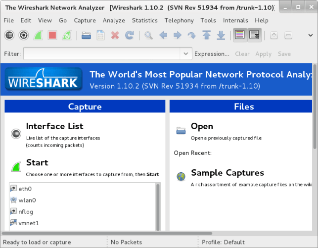Open the Tools menu
The width and height of the screenshot is (318, 248).
tap(208, 20)
